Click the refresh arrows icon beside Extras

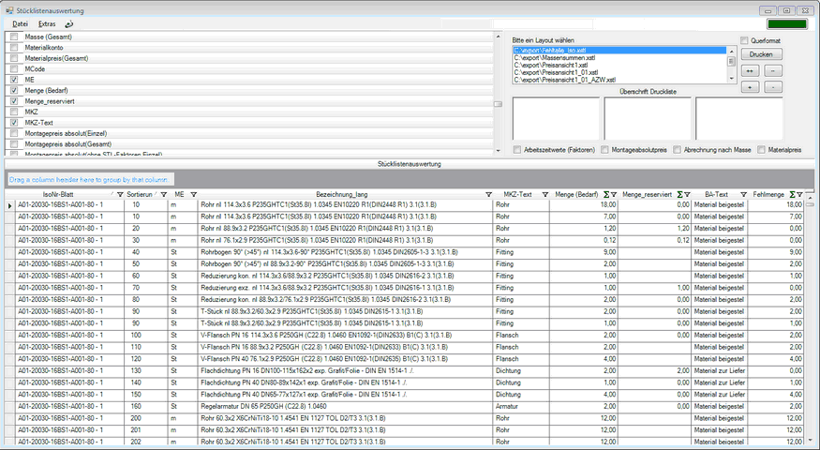68,22
